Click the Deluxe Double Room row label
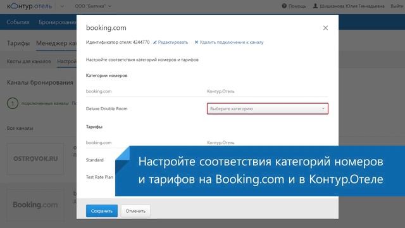405x228 pixels. pyautogui.click(x=107, y=108)
